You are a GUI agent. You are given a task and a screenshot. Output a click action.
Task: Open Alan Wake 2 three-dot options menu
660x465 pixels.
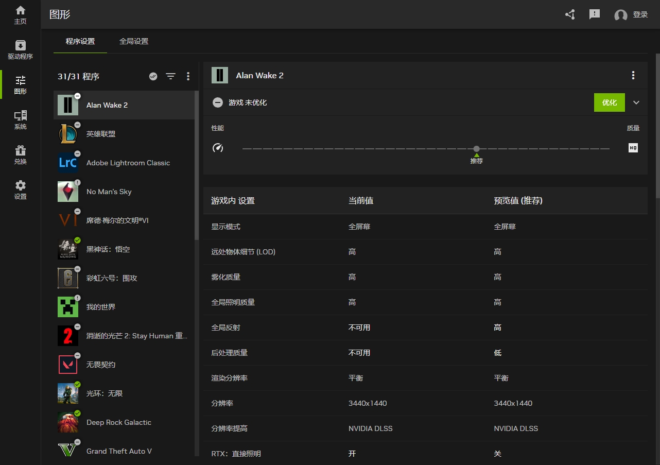(633, 75)
